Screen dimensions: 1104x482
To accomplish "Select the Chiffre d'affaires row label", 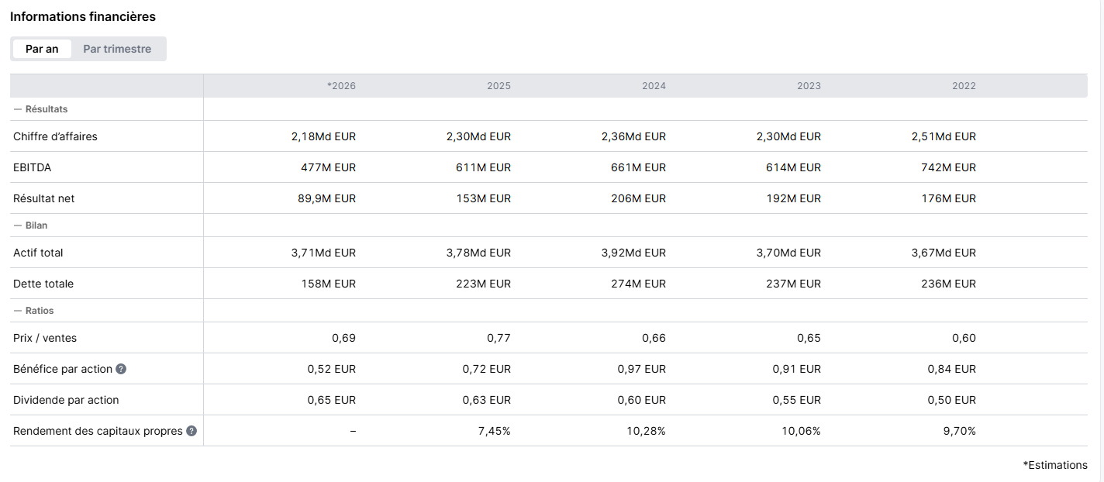I will [x=55, y=136].
